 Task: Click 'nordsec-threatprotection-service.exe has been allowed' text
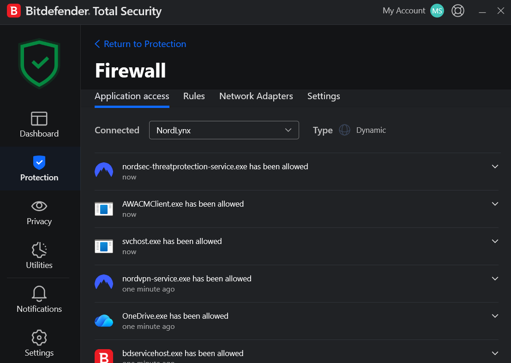point(215,167)
